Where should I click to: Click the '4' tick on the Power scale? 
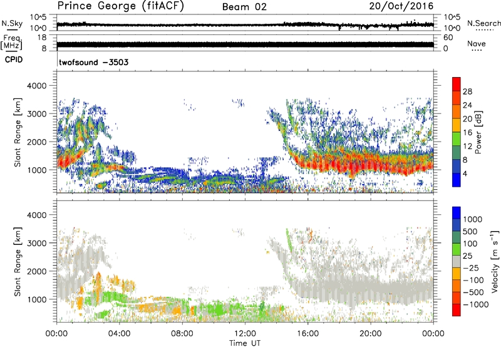[x=465, y=173]
